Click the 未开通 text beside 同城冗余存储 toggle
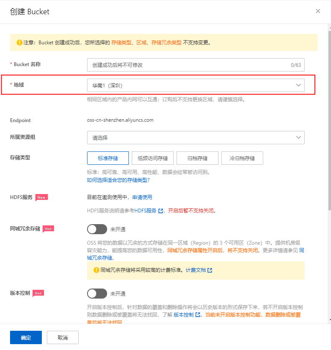Image resolution: width=331 pixels, height=350 pixels. pos(118,230)
